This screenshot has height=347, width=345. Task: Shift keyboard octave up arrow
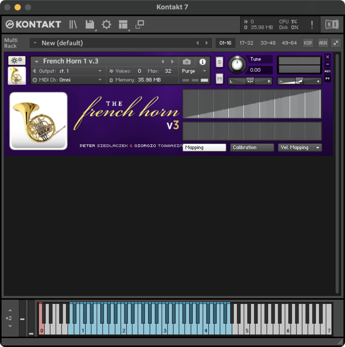(x=10, y=310)
